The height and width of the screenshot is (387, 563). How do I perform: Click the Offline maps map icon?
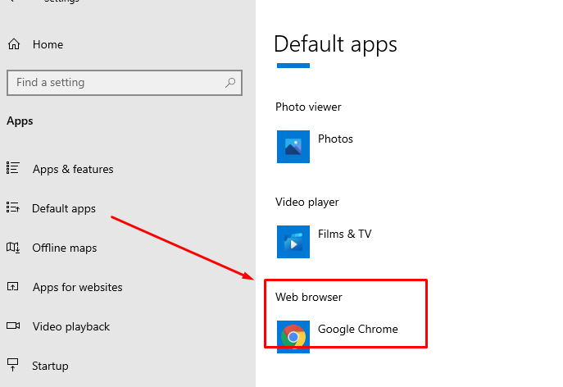[13, 248]
